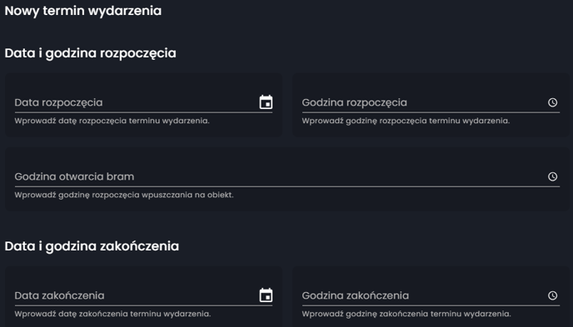Click underline beneath Data rozpoczęcia field
This screenshot has width=573, height=327.
[x=143, y=112]
